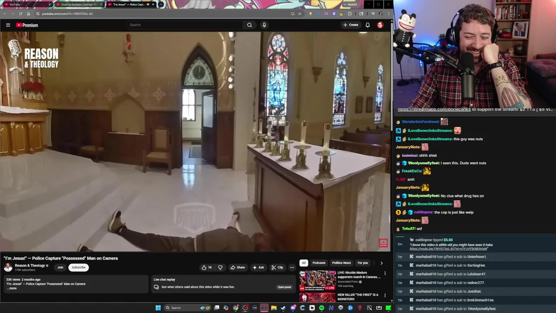Pause the video by clicking the player
Image resolution: width=556 pixels, height=313 pixels.
coord(195,141)
